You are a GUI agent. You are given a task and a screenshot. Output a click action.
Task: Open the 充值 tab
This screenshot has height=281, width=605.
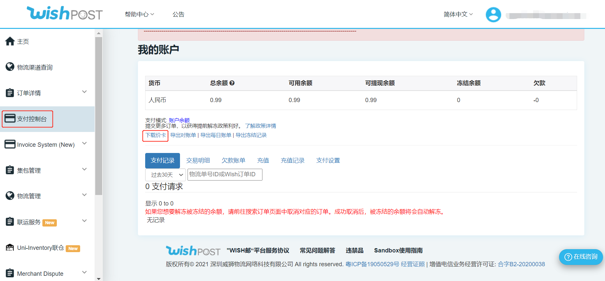click(x=263, y=161)
